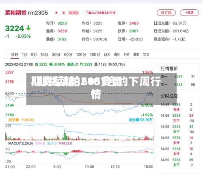Click the 菜粕期货 rm2305 title
This screenshot has width=203, height=178.
26,13
